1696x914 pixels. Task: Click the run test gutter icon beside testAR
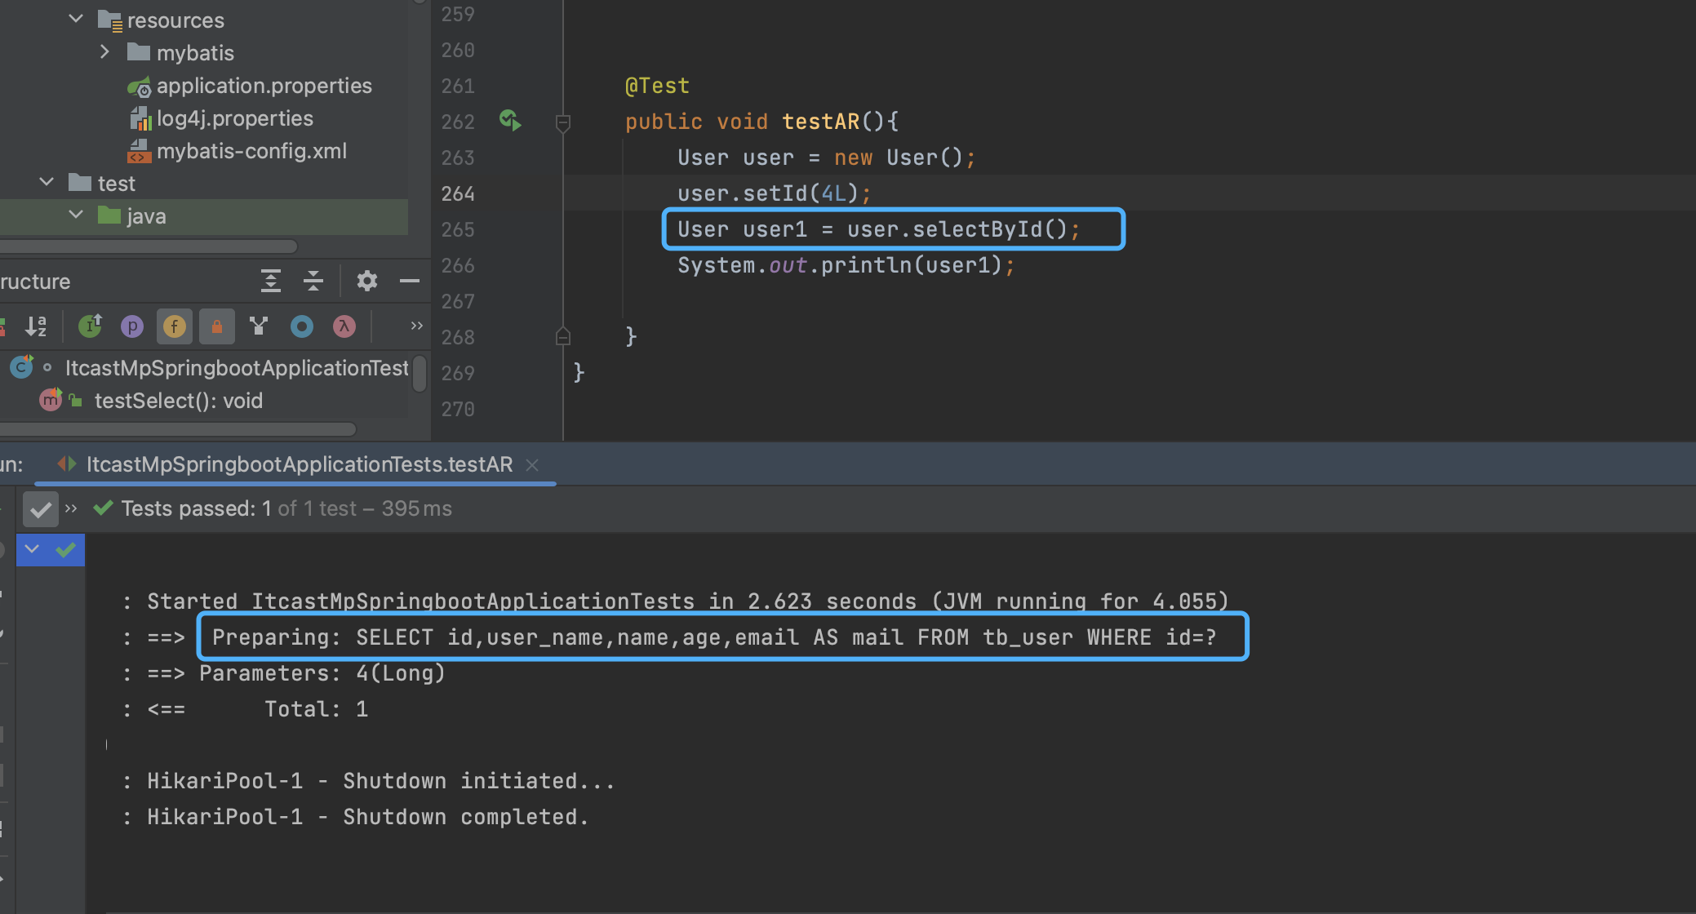click(510, 121)
